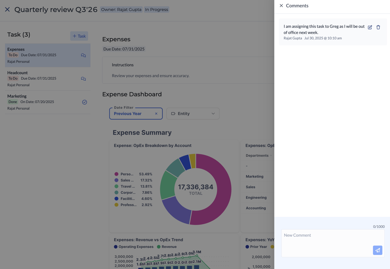Open comments for Headcount task

83,79
